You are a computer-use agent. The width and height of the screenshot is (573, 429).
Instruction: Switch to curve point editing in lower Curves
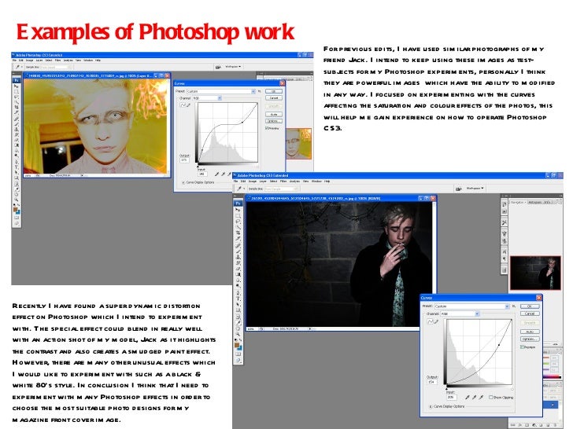(x=430, y=322)
